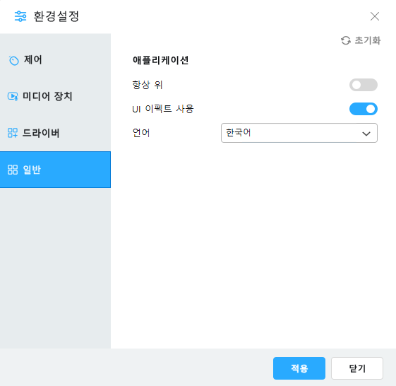Viewport: 396px width, 386px height.
Task: Switch to the 제어 settings tab
Action: click(x=55, y=60)
